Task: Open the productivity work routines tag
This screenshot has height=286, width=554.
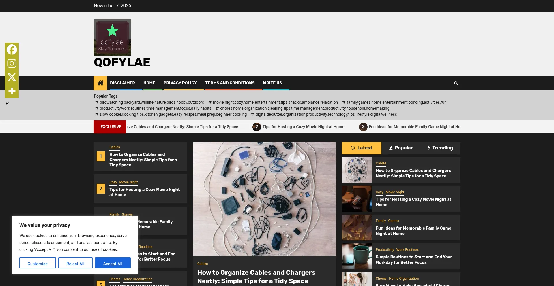Action: point(153,108)
